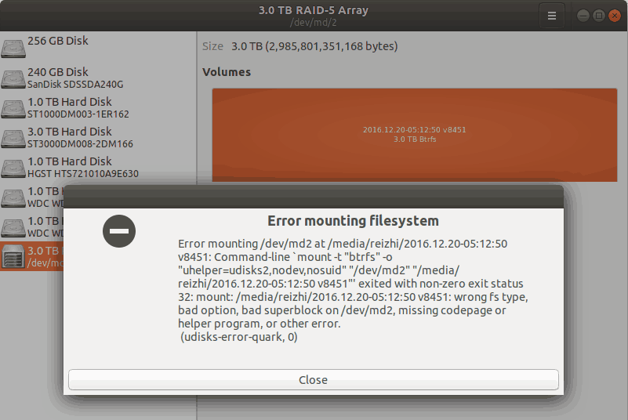
Task: Close the error mounting filesystem dialog
Action: coord(313,379)
